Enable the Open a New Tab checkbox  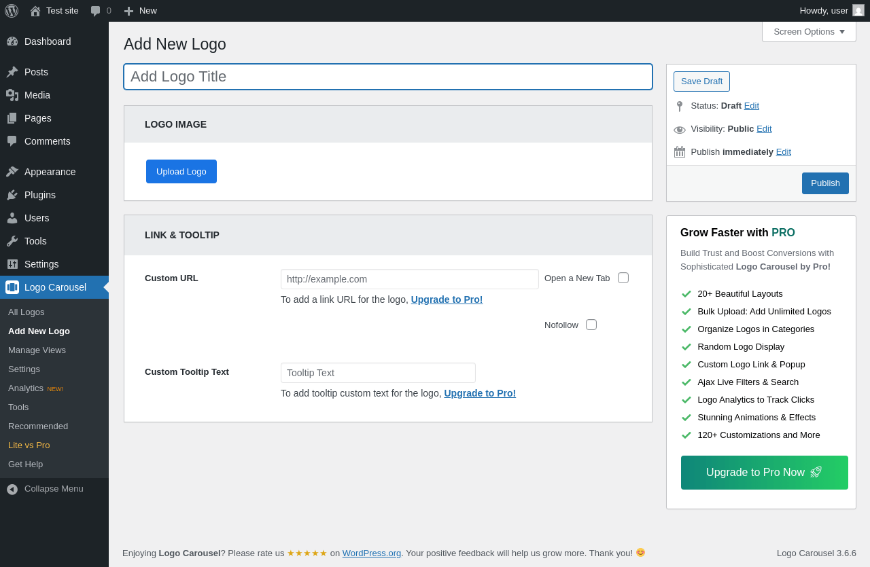pyautogui.click(x=623, y=278)
